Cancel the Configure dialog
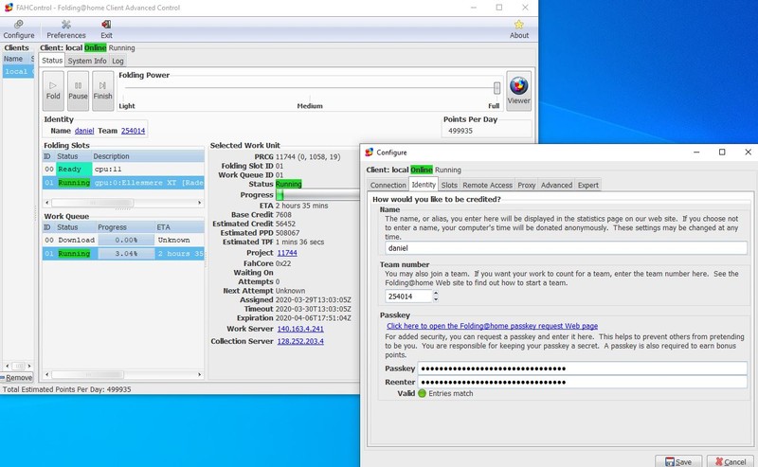Viewport: 758px width, 467px height. pos(730,461)
